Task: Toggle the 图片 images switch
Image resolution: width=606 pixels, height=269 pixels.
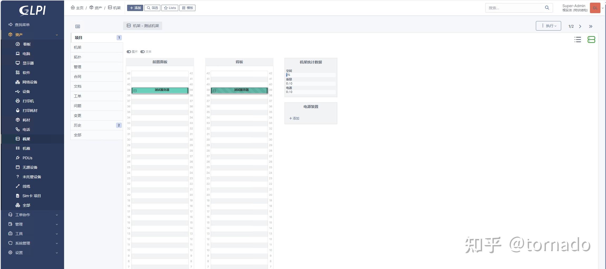Action: point(129,52)
